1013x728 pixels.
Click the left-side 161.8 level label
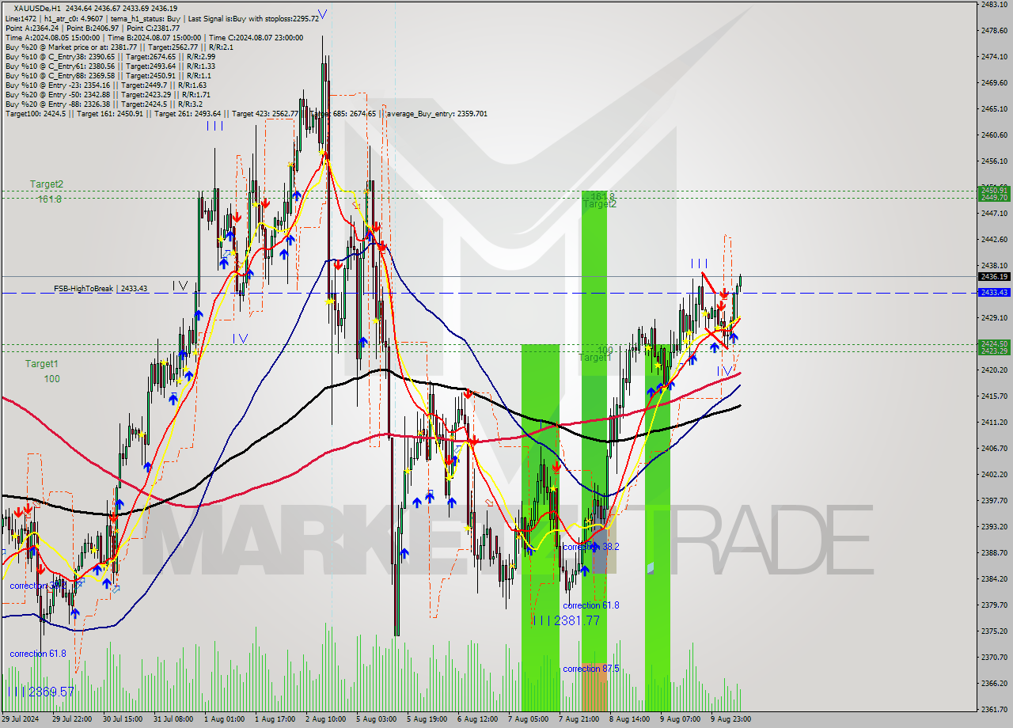pyautogui.click(x=50, y=199)
